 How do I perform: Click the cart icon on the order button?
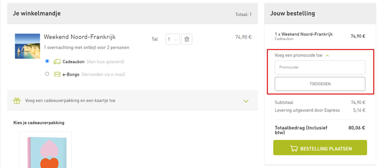[295, 148]
